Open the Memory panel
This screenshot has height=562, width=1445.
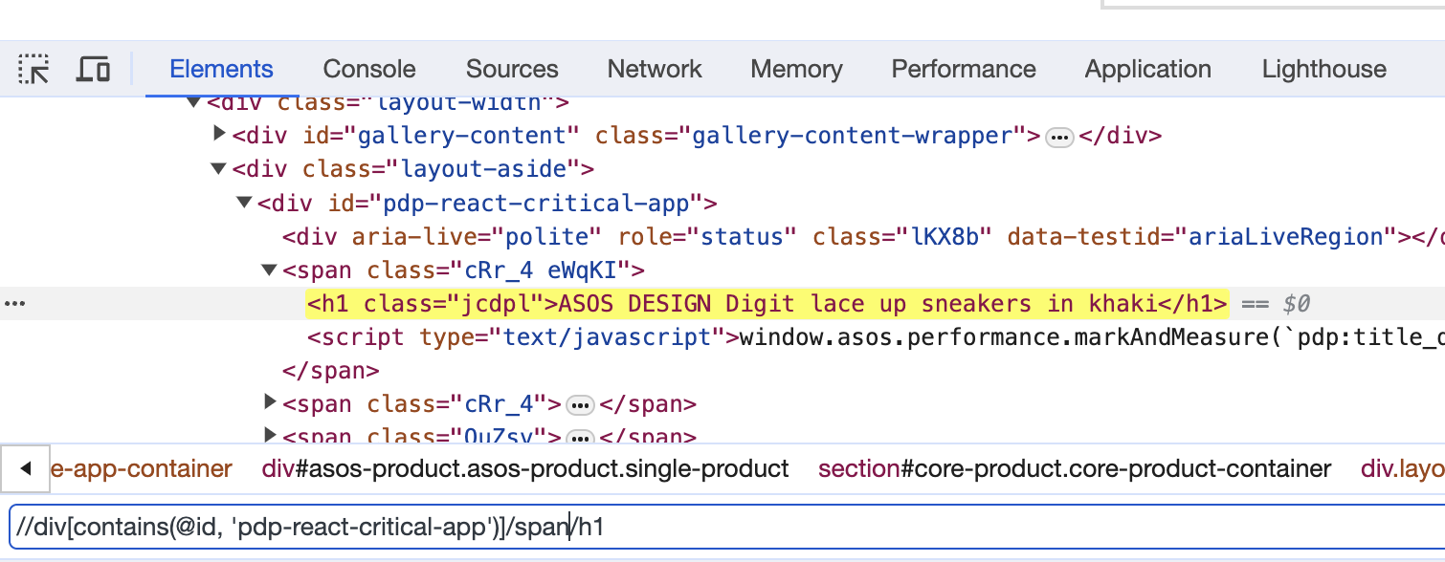coord(796,69)
